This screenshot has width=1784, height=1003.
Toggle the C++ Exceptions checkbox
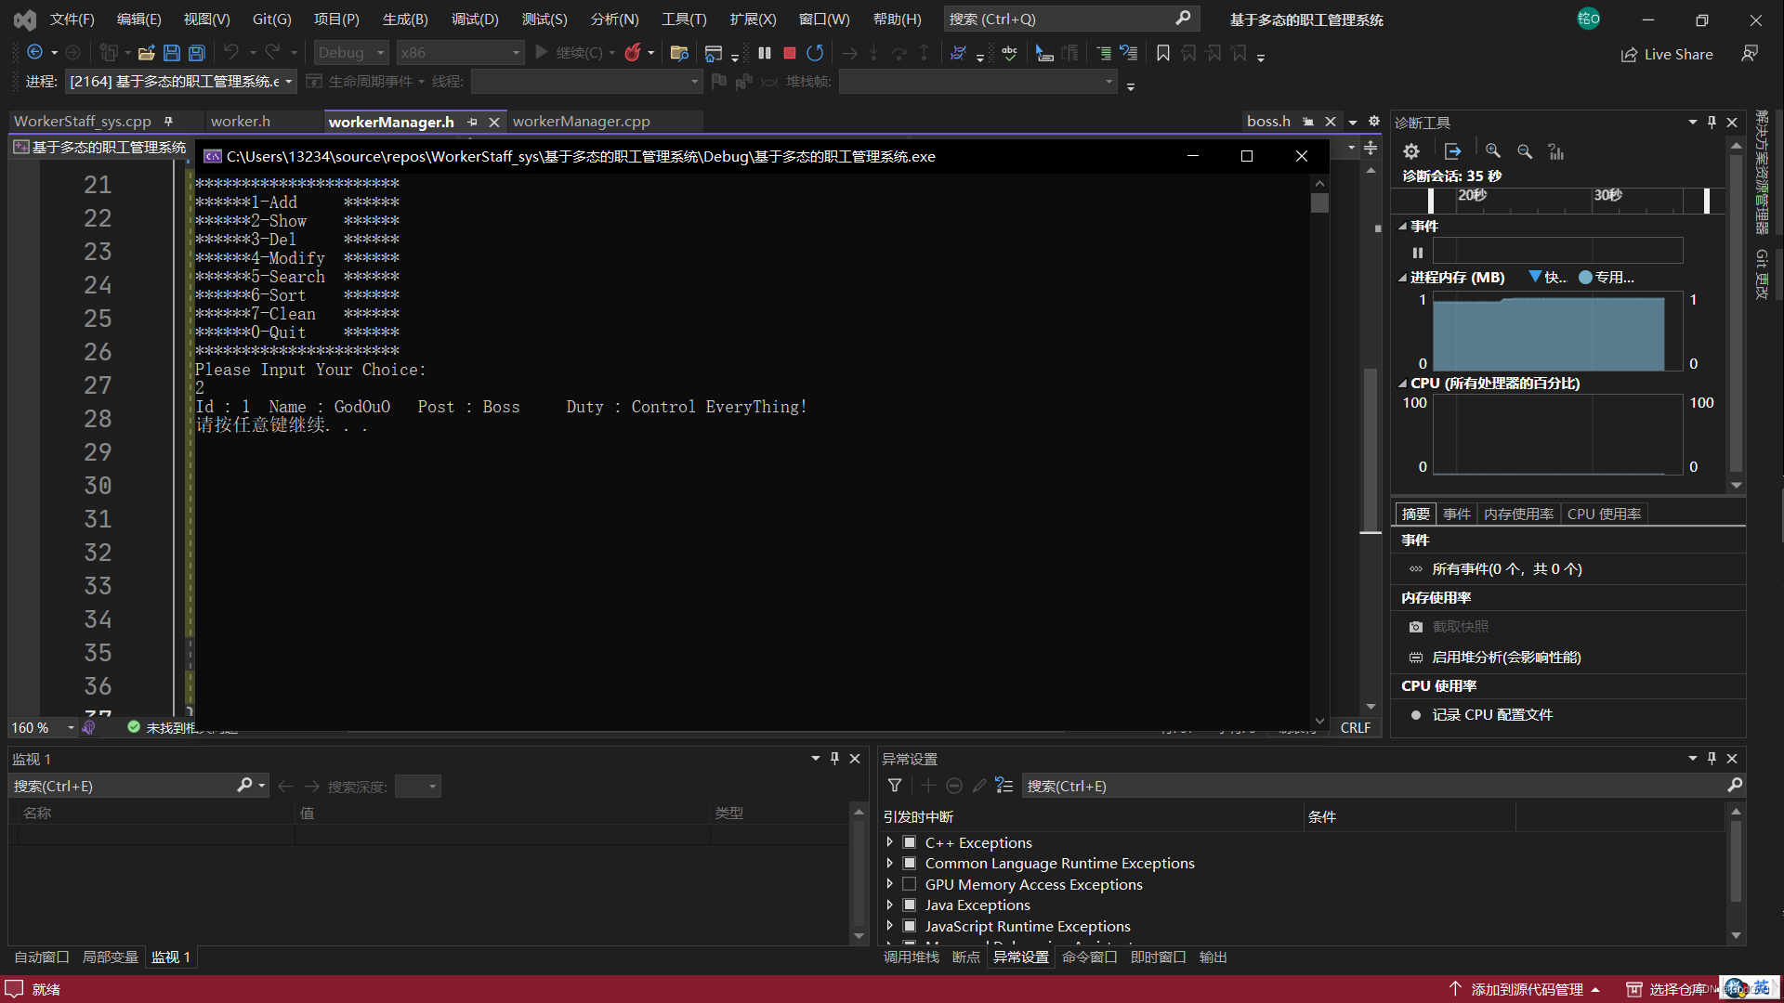pyautogui.click(x=910, y=842)
